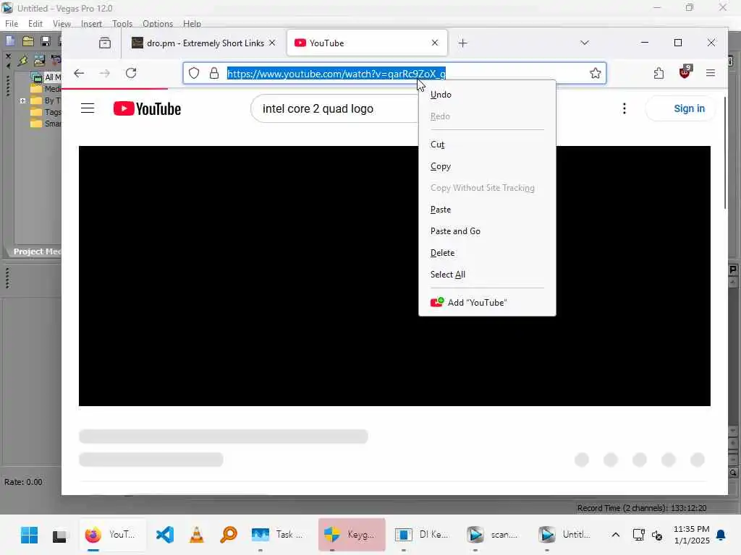Click Add "YouTube" search engine entry
This screenshot has height=555, width=741.
(487, 303)
